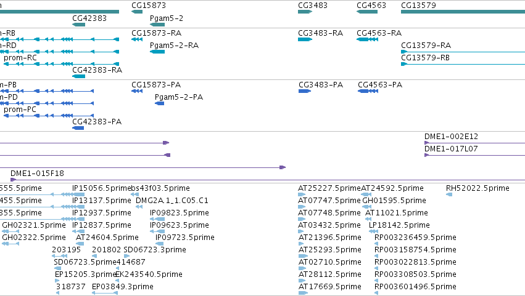Image resolution: width=525 pixels, height=296 pixels.
Task: Select EST EK243540.5prime
Action: click(117, 281)
